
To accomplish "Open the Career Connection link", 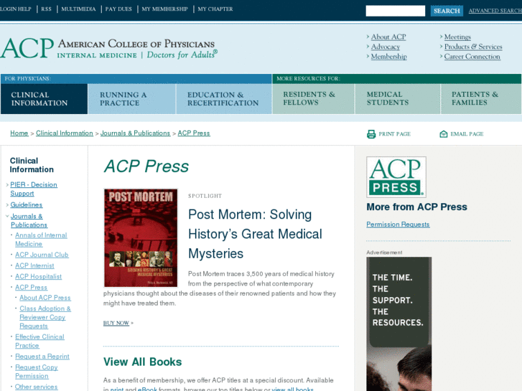I will pyautogui.click(x=472, y=57).
